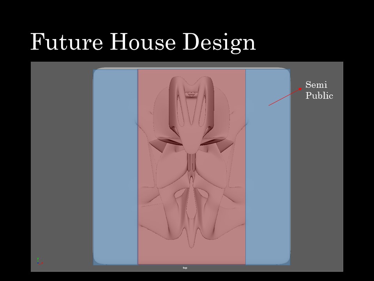Select the right blue semi-public zone
The image size is (374, 281).
tap(268, 167)
